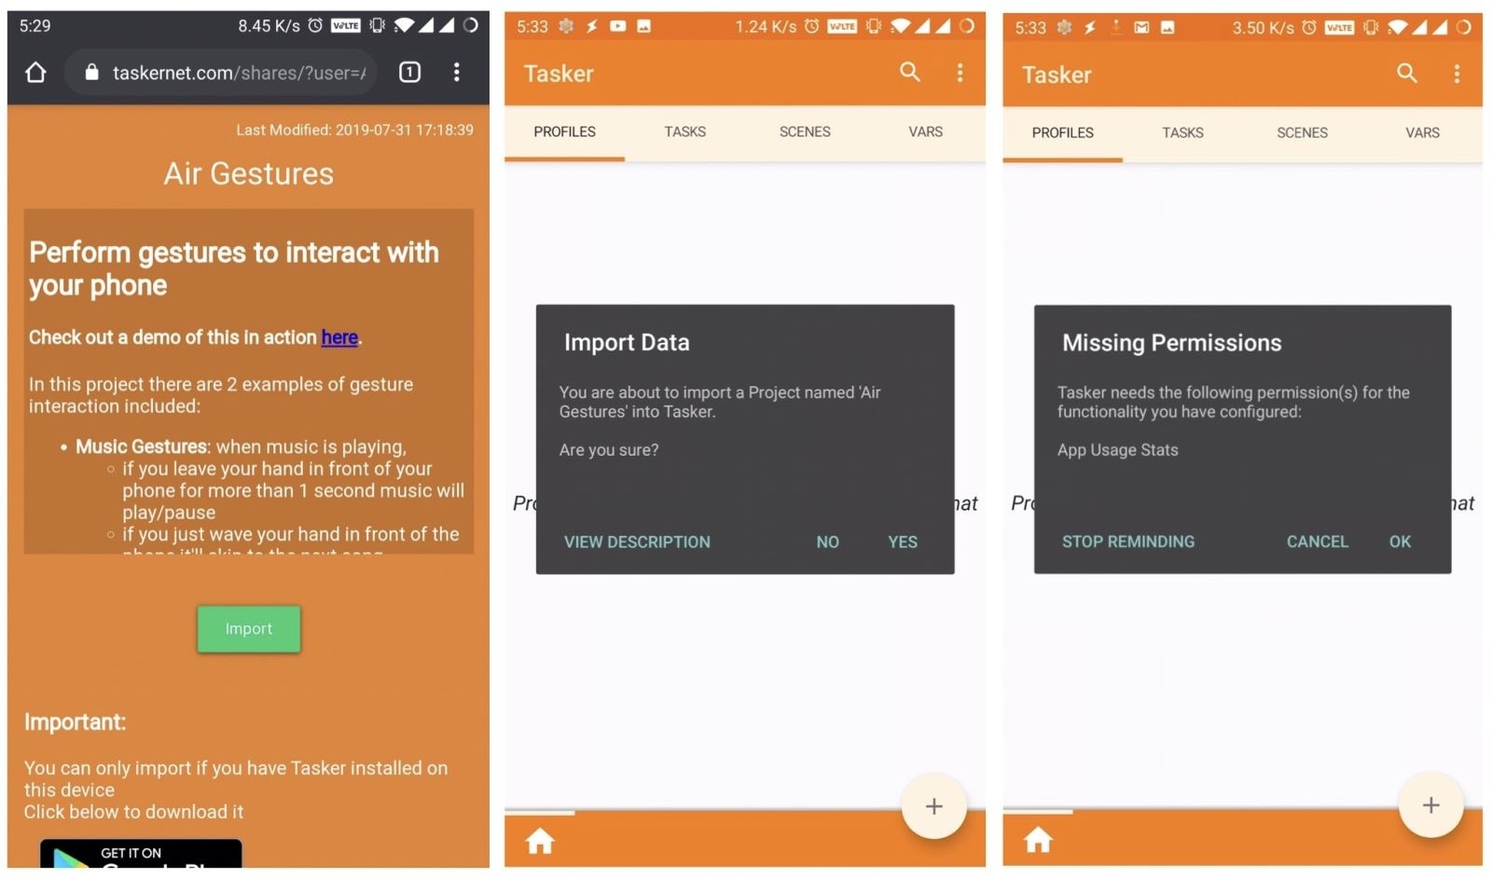
Task: Tap CANCEL in Missing Permissions dialog
Action: click(x=1317, y=542)
